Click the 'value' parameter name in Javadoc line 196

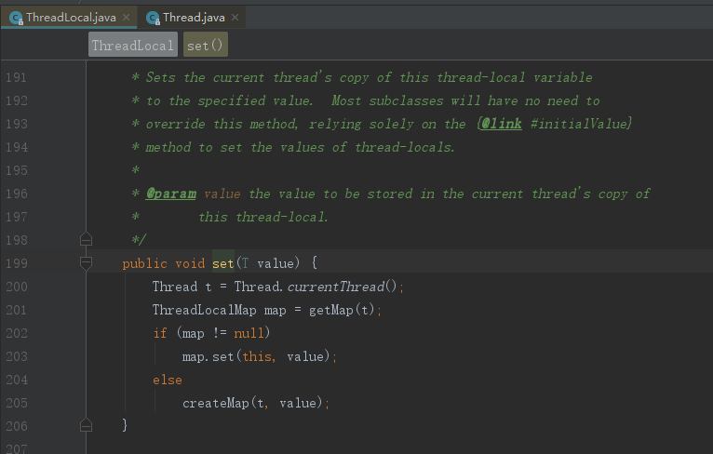pos(222,194)
